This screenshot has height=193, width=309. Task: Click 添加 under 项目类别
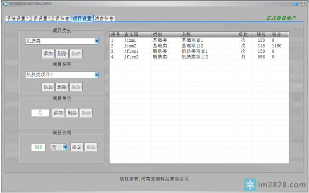48,53
